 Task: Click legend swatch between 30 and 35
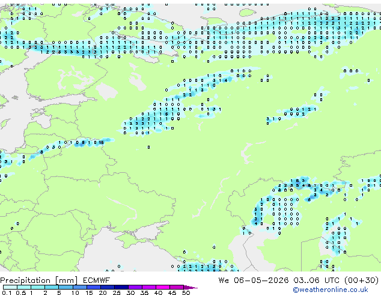coord(135,287)
